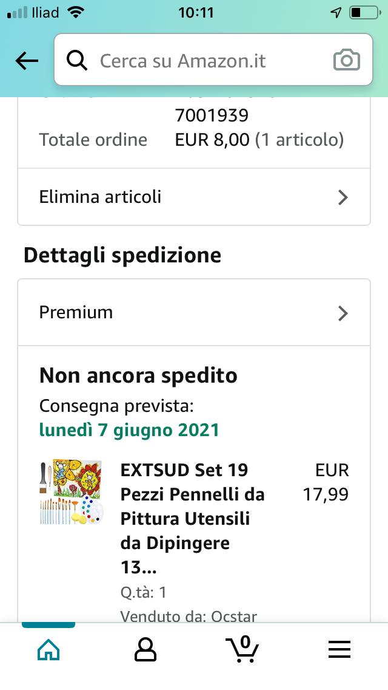Screen dimensions: 388x690
Task: Tap the 10:11 clock in status bar
Action: 196,13
